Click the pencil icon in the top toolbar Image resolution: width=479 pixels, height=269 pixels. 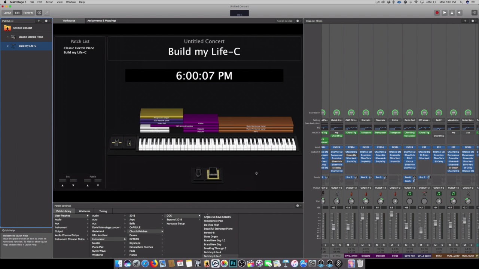47,13
